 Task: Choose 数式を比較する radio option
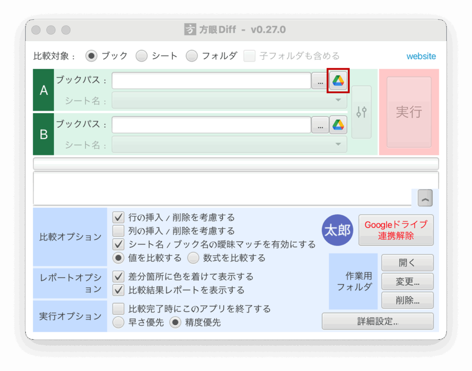[x=193, y=258]
